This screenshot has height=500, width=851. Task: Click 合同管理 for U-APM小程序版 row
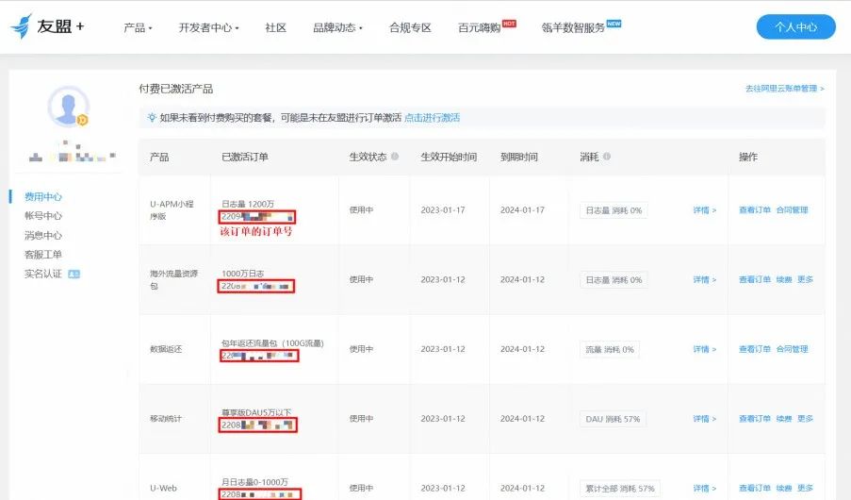793,209
